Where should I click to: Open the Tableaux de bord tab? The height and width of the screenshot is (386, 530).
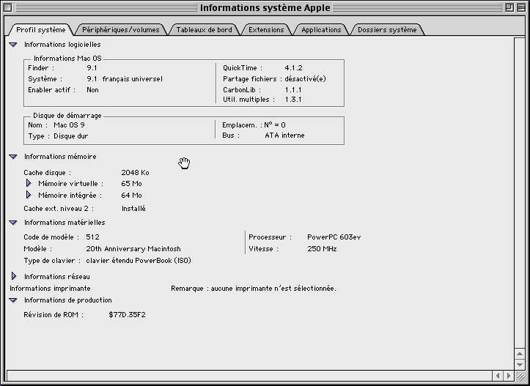click(x=204, y=30)
